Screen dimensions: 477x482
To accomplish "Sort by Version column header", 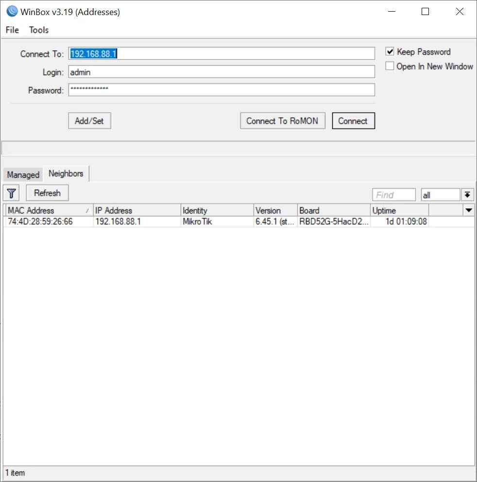I will pyautogui.click(x=275, y=210).
